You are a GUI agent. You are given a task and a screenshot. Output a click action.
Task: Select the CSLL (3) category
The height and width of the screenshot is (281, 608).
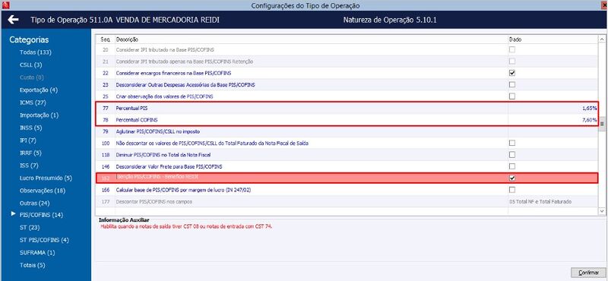coord(31,65)
